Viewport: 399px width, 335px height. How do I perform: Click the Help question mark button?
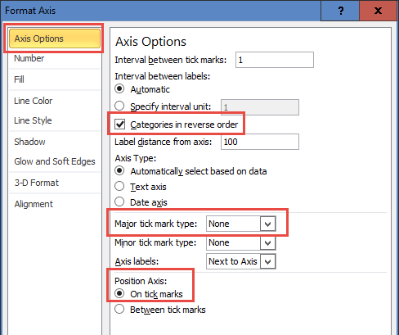click(340, 11)
